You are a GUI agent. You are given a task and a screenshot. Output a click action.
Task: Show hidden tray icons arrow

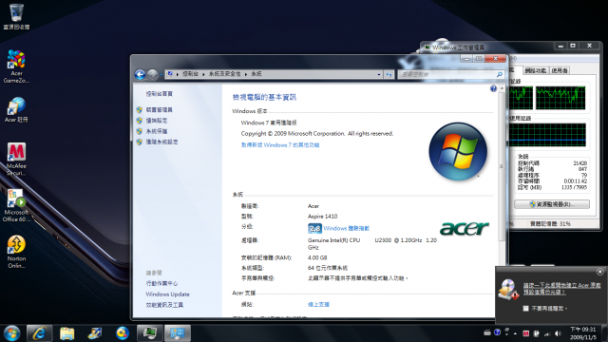[x=515, y=333]
